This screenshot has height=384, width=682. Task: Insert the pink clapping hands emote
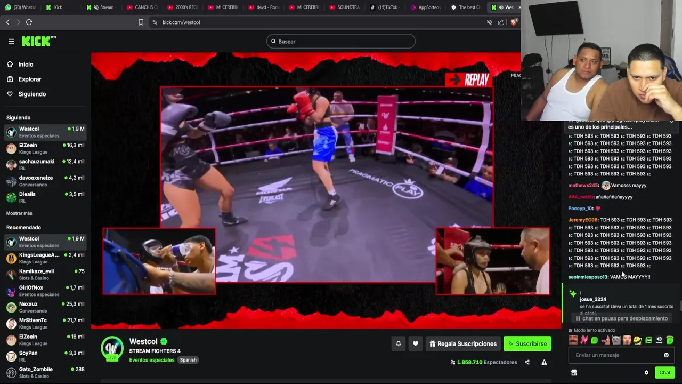(584, 340)
